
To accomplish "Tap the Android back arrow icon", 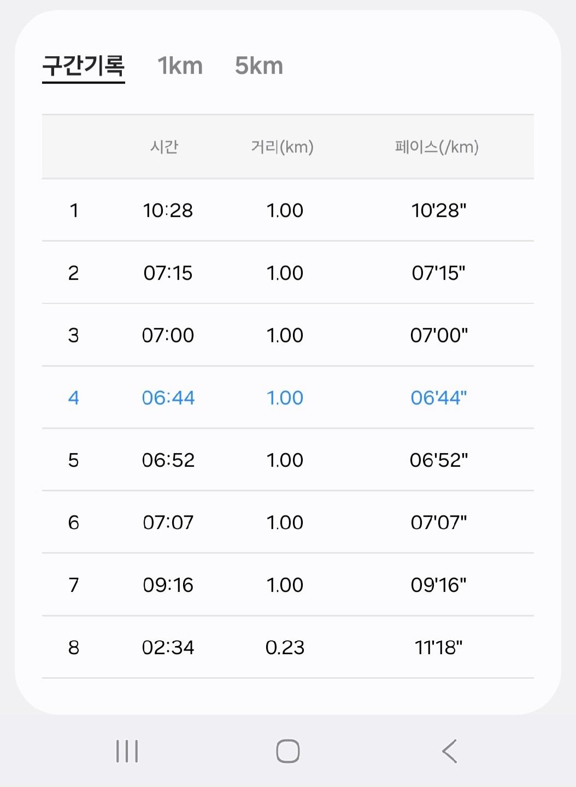I will (449, 751).
